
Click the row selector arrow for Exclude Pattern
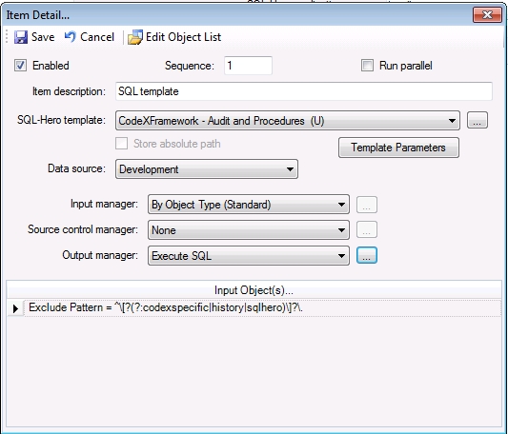15,308
